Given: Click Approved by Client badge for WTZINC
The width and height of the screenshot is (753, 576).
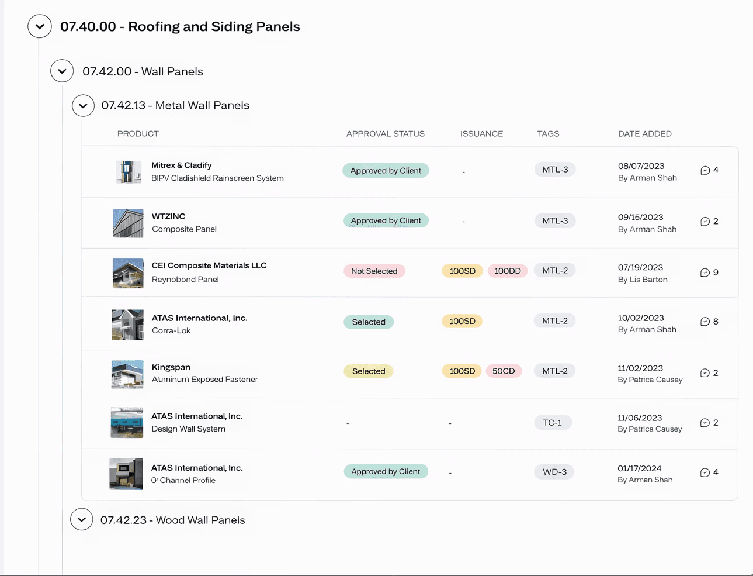Looking at the screenshot, I should tap(386, 221).
